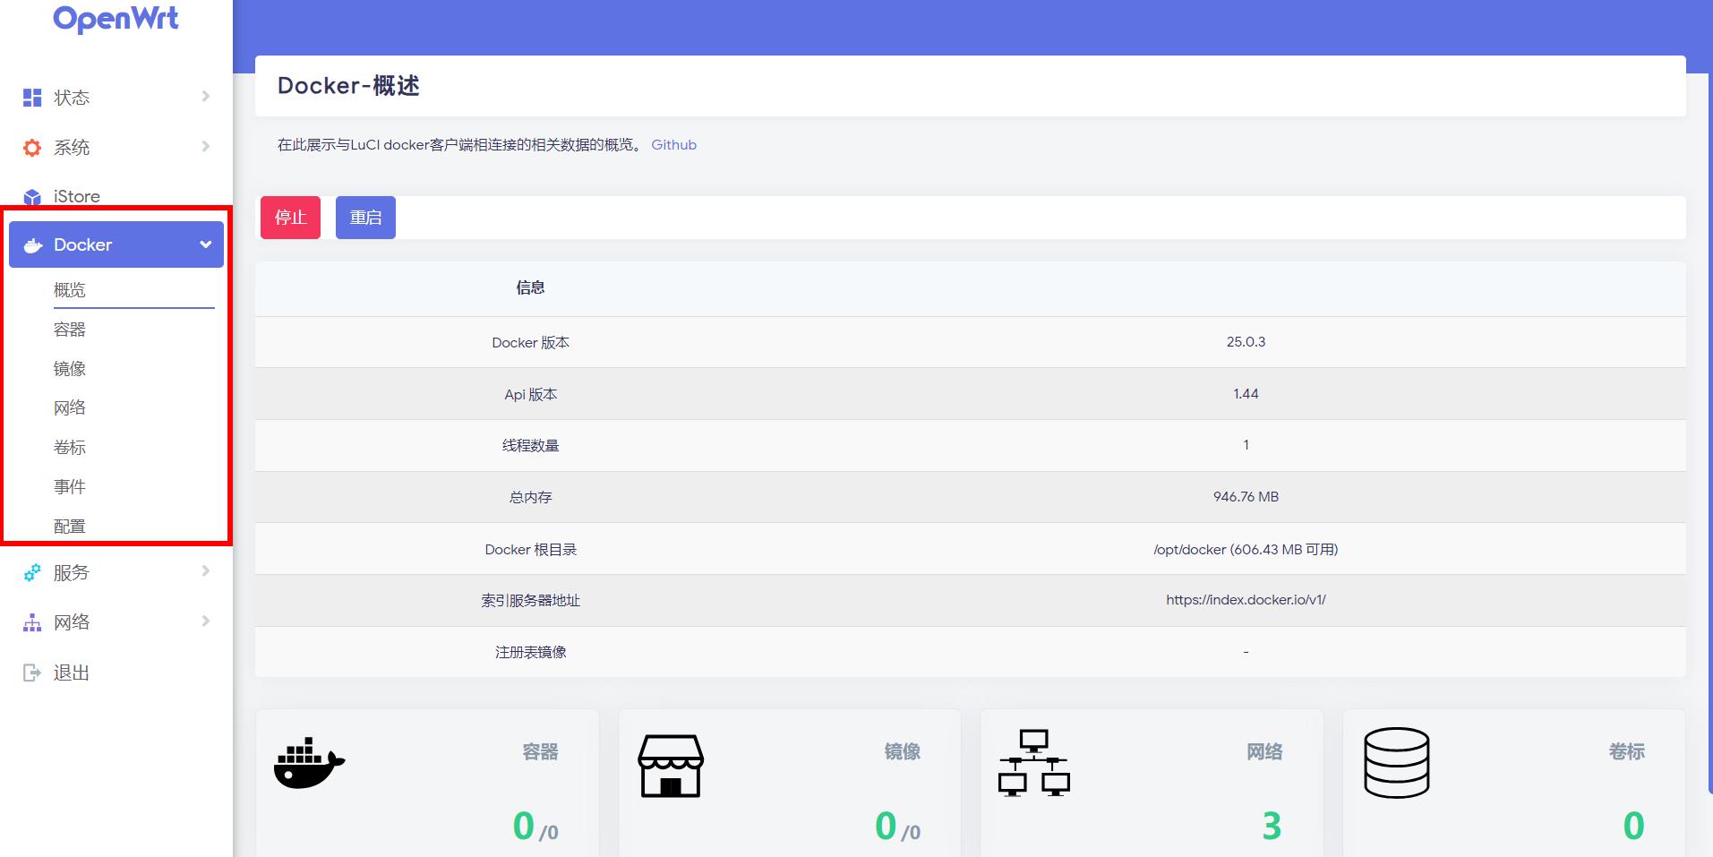Image resolution: width=1713 pixels, height=857 pixels.
Task: Open the 系统 menu
Action: tap(116, 148)
